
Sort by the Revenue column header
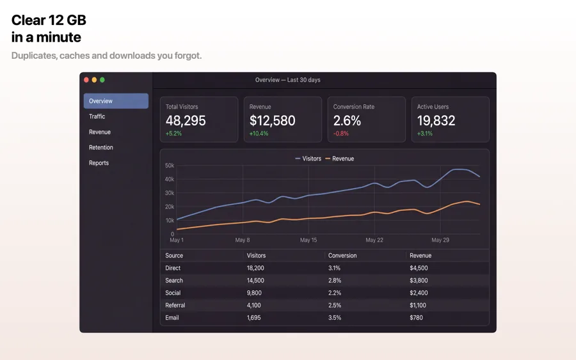[420, 255]
